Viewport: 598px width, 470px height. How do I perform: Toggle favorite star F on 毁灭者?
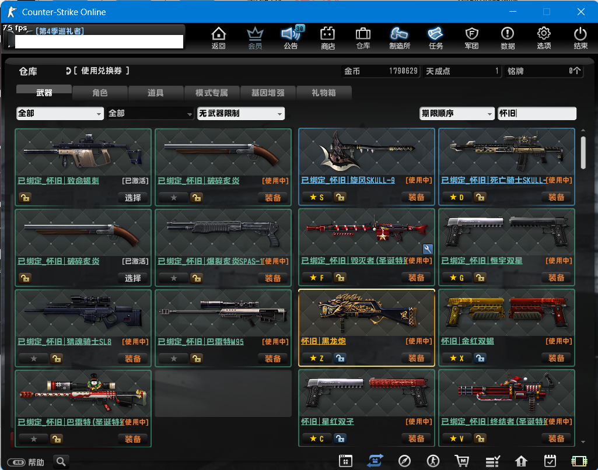pos(317,278)
